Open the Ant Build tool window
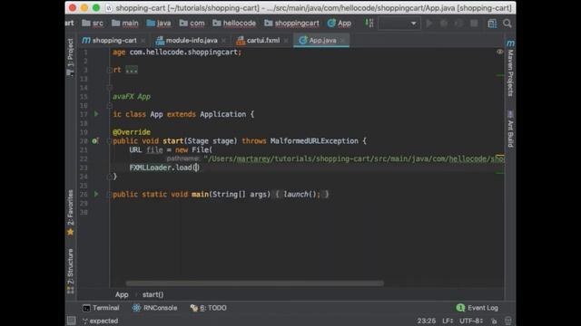Image resolution: width=581 pixels, height=326 pixels. point(510,129)
